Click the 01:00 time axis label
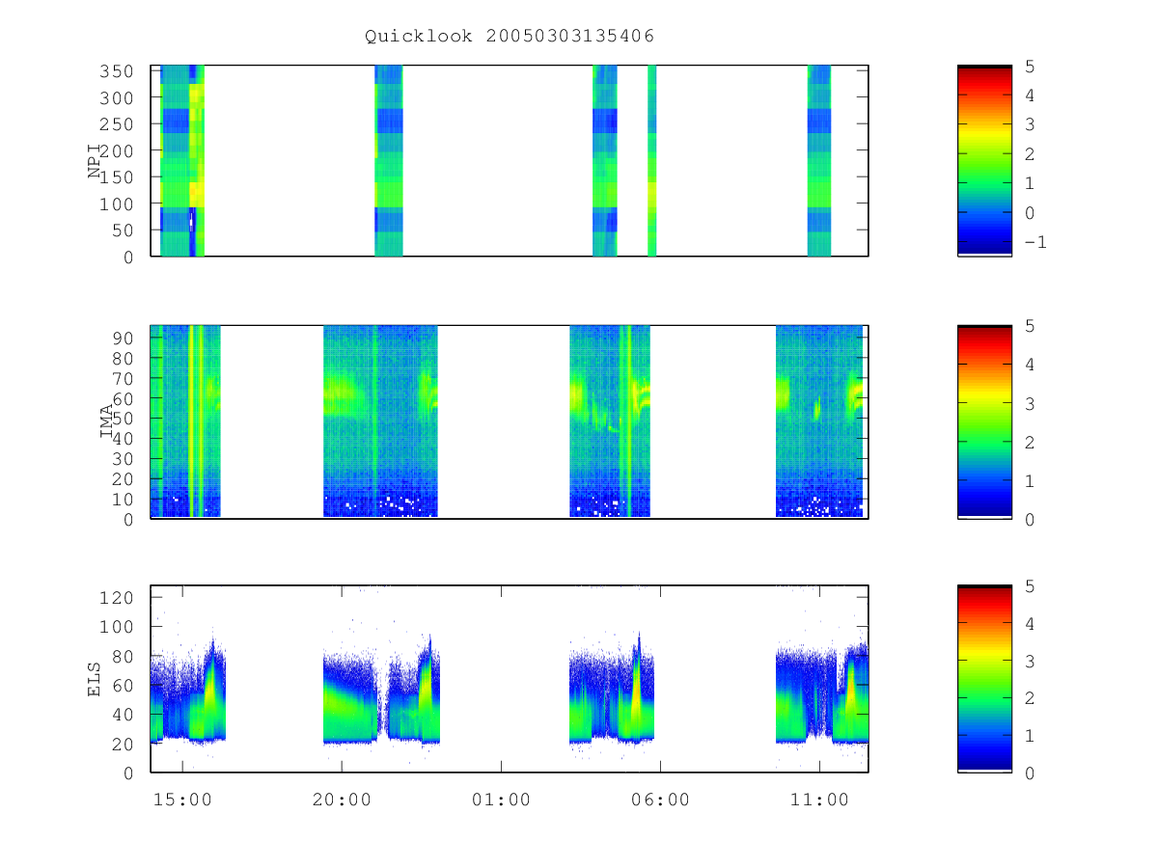Screen dimensions: 1158x868 coord(501,800)
